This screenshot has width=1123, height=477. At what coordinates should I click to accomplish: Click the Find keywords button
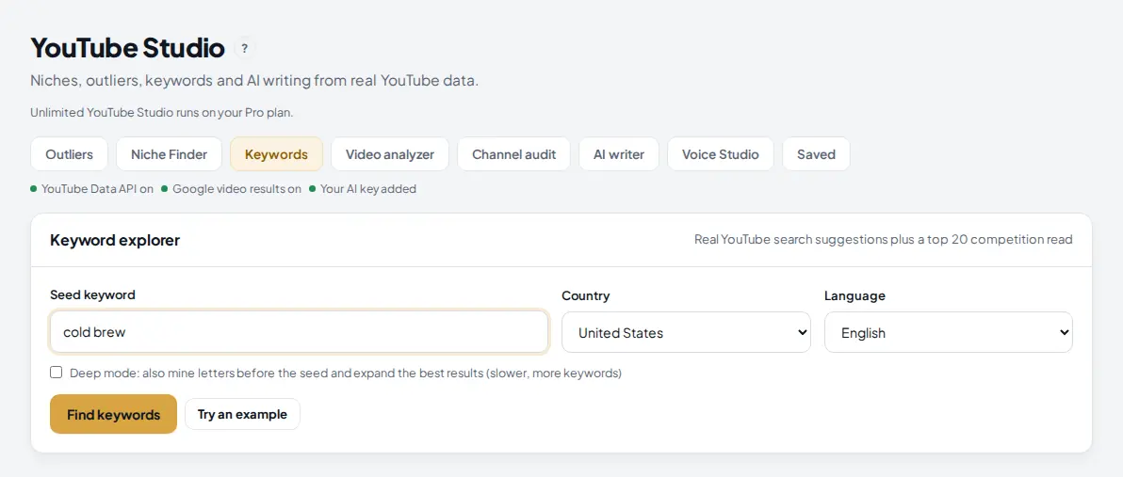pyautogui.click(x=113, y=414)
